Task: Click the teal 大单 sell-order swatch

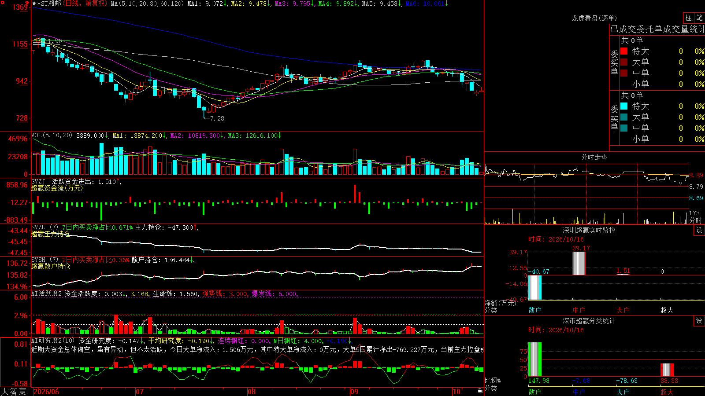Action: [624, 117]
